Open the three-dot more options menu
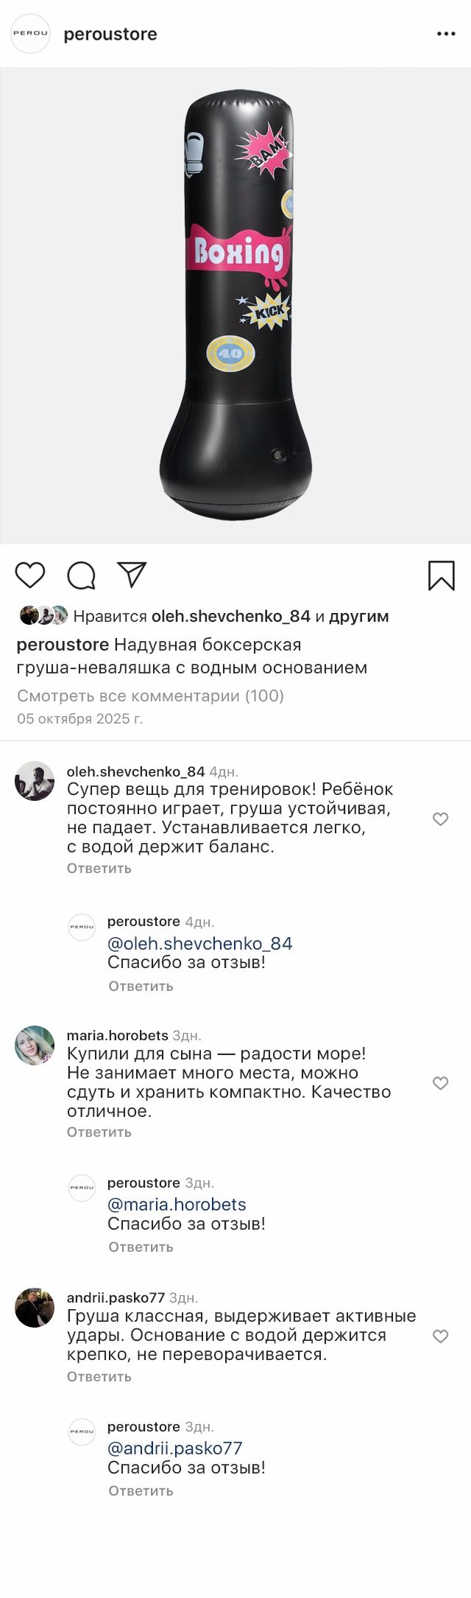The image size is (471, 1598). coord(446,34)
